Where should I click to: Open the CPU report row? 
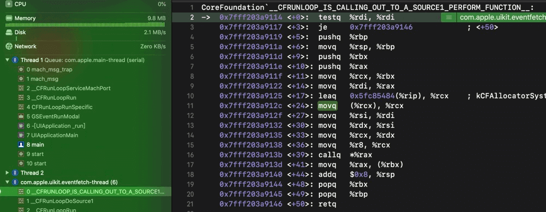[x=86, y=4]
